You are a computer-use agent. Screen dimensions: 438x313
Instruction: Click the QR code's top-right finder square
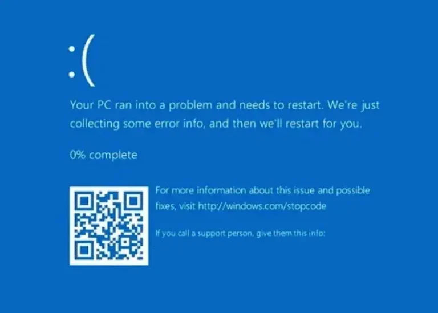tap(135, 200)
